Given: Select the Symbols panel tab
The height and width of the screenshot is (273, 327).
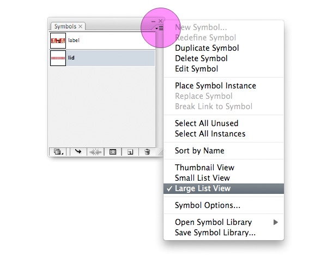Looking at the screenshot, I should pos(65,26).
